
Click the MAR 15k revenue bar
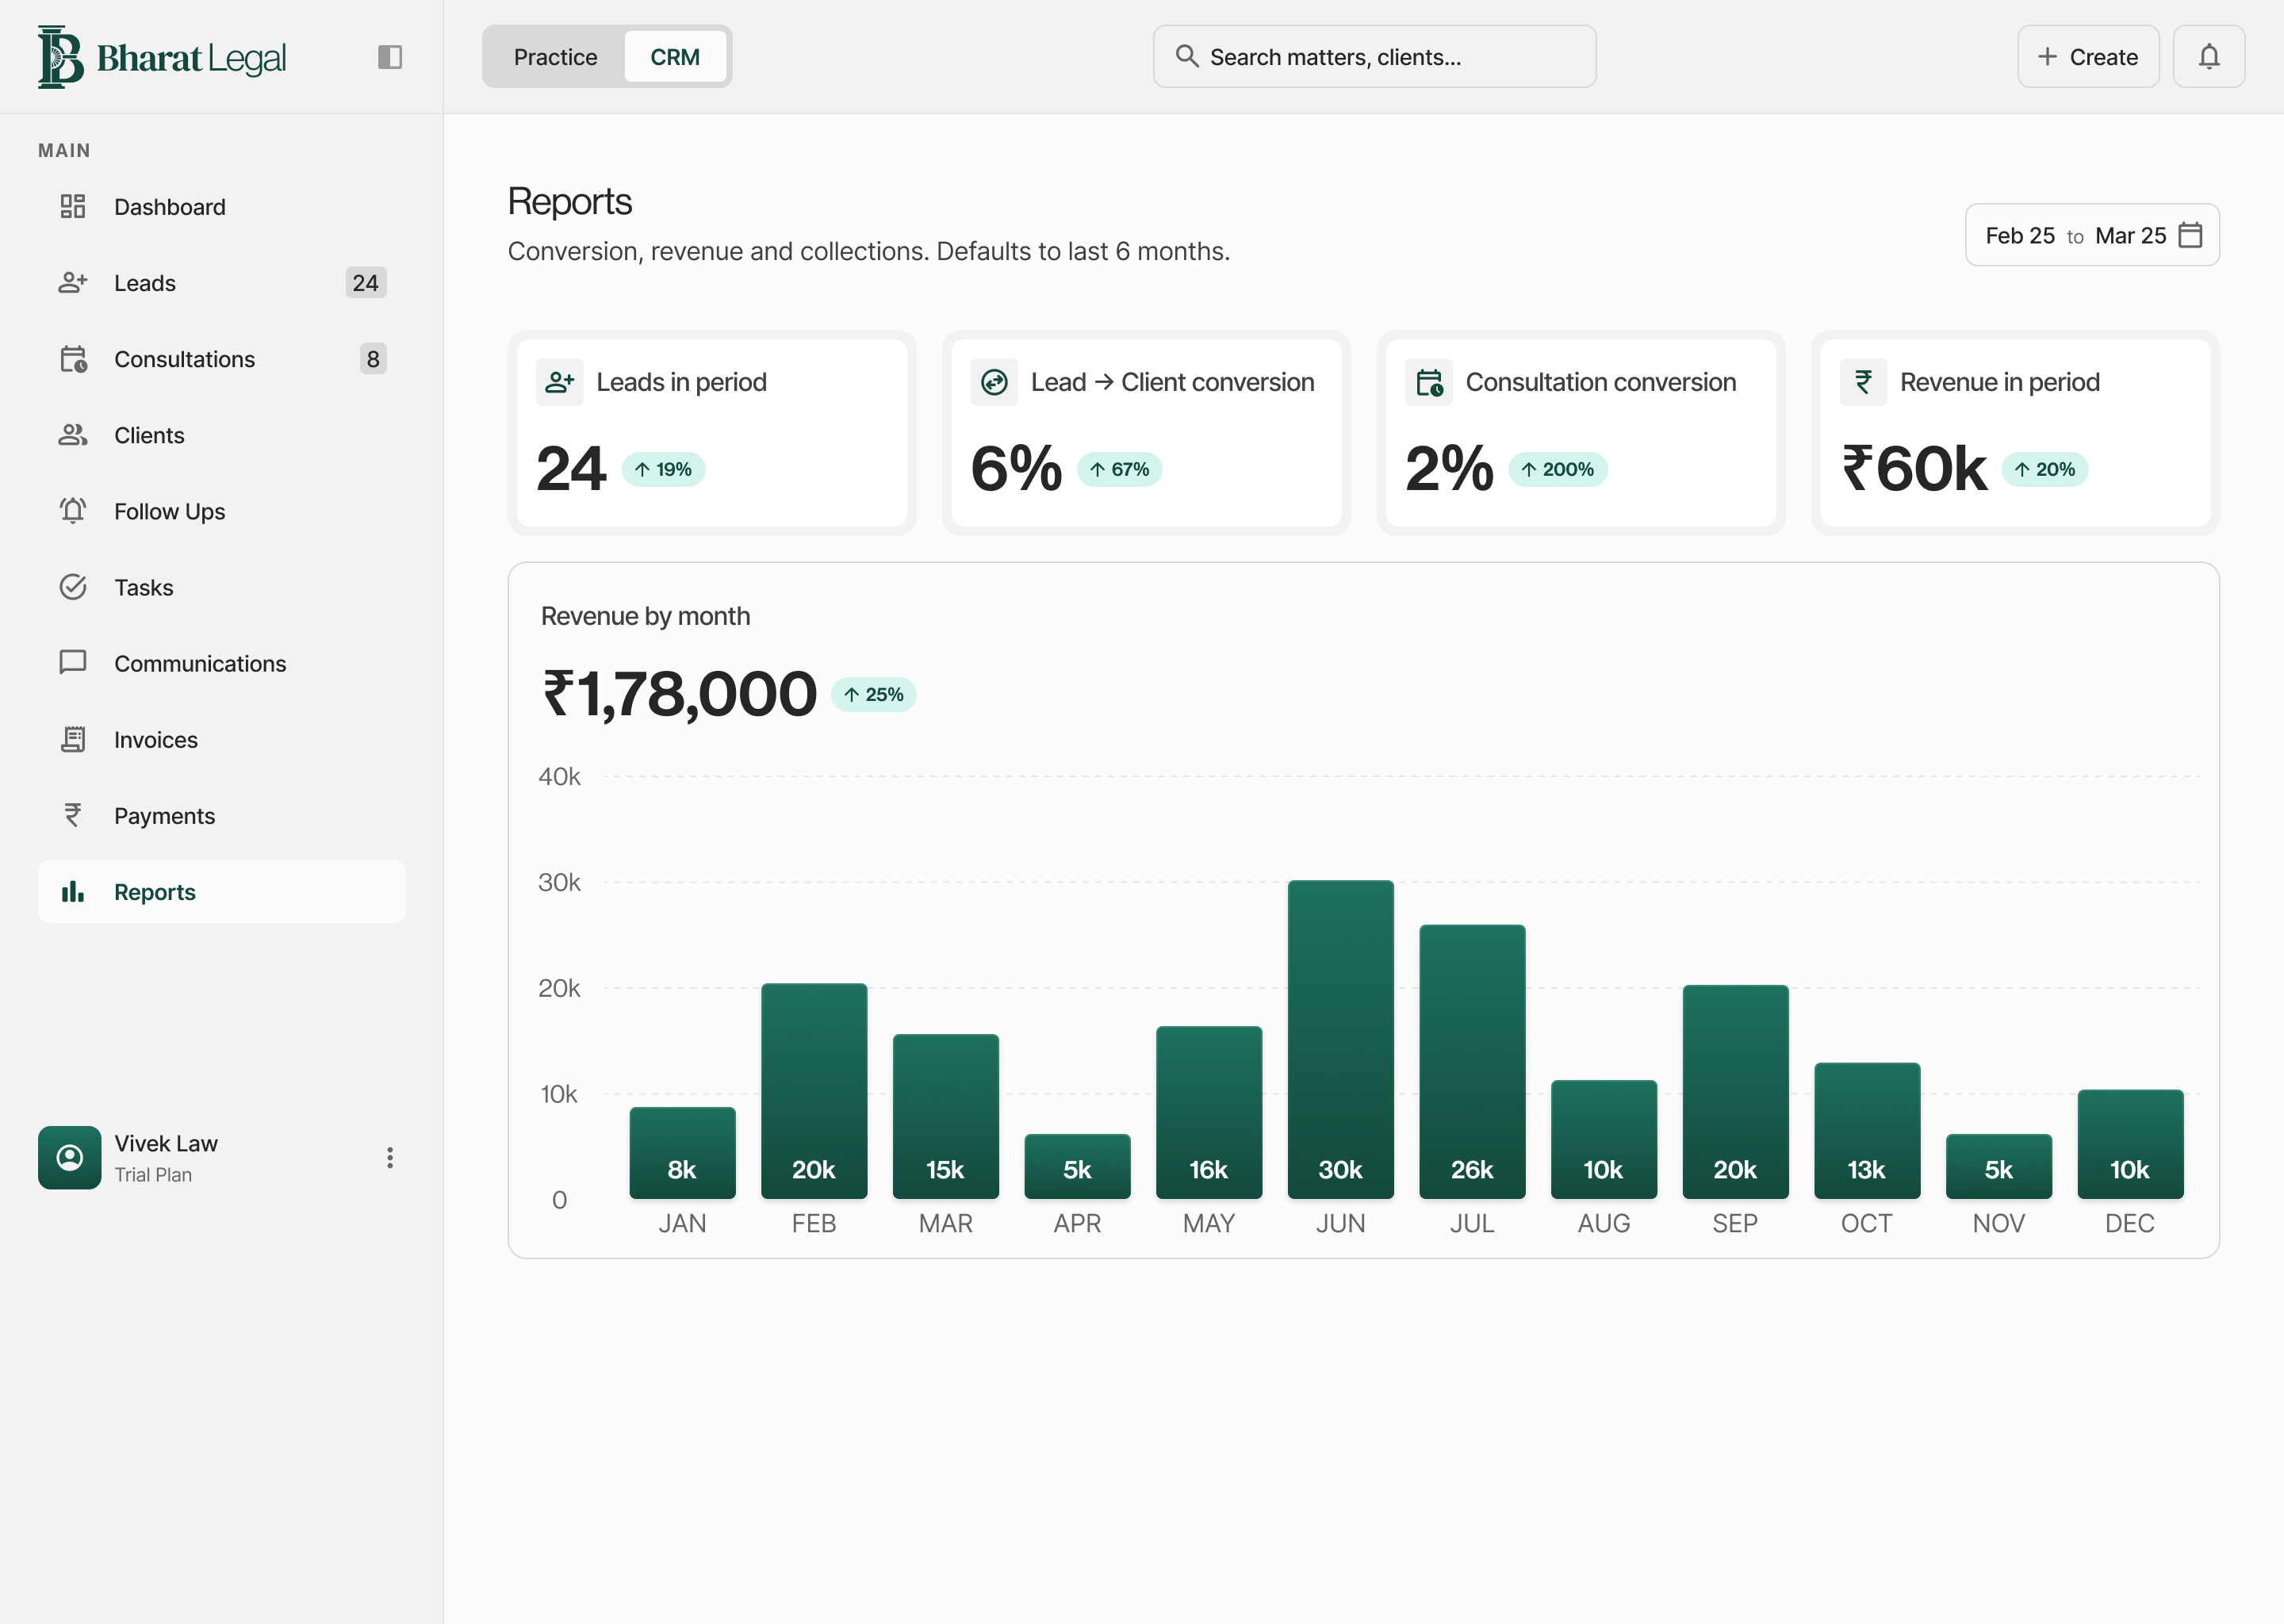coord(945,1116)
